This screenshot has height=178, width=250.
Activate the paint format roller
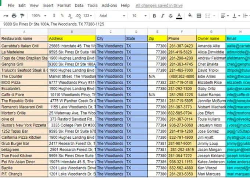click(22, 16)
